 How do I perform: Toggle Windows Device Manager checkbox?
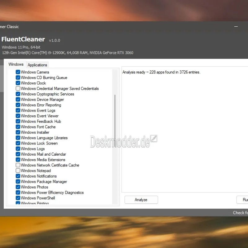click(x=18, y=100)
